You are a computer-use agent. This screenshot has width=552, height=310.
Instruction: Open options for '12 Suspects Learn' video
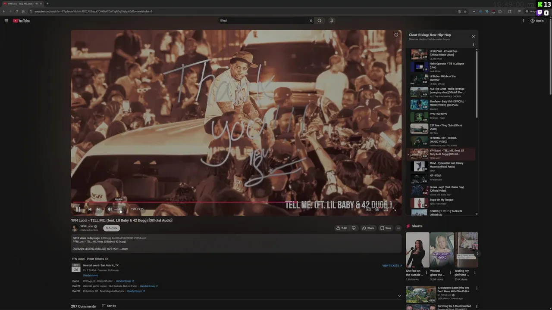click(477, 288)
